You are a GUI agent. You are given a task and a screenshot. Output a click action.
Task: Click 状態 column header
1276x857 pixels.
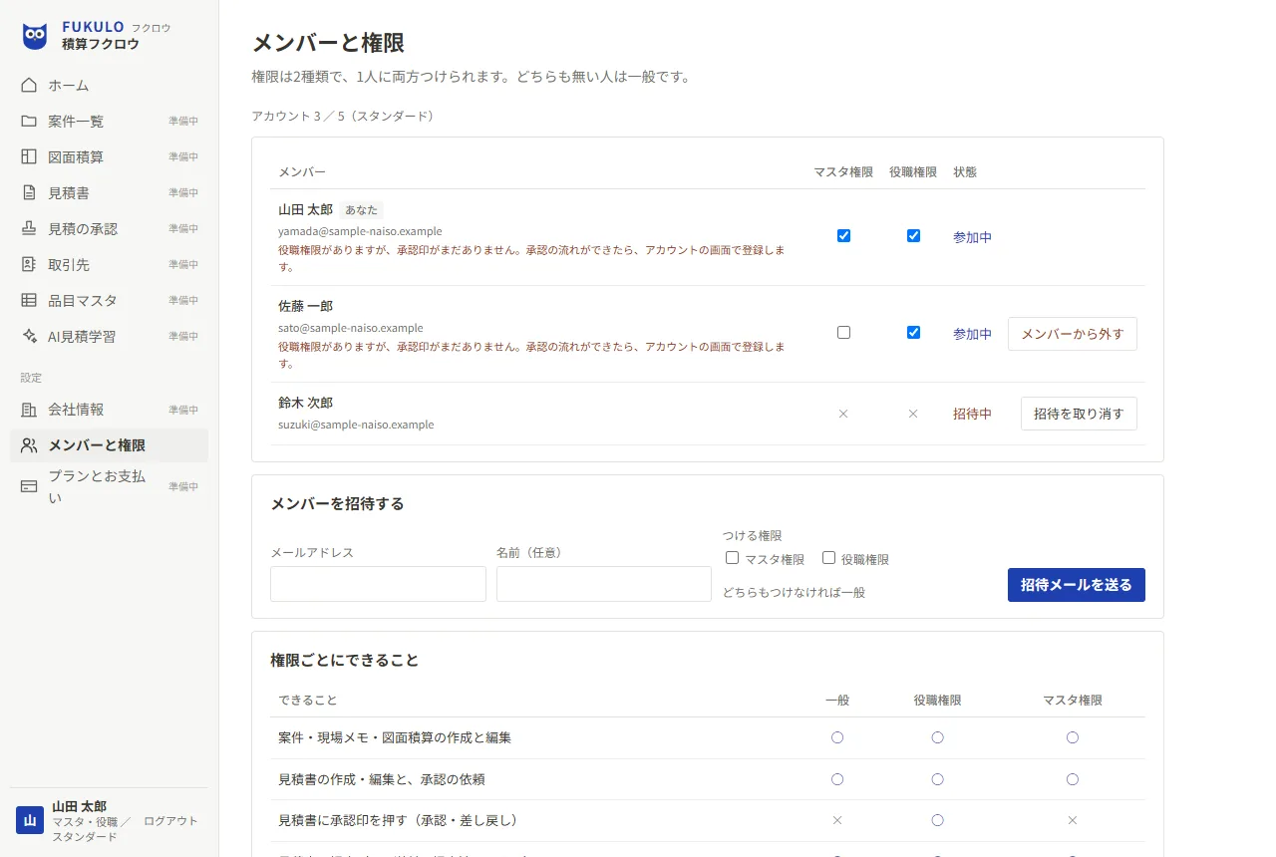tap(965, 171)
